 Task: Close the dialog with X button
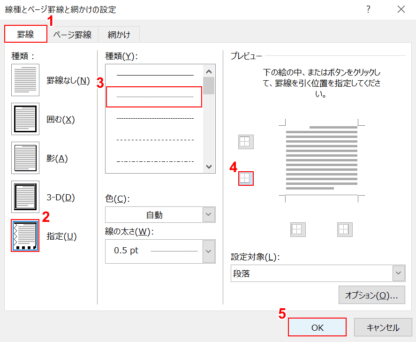401,9
